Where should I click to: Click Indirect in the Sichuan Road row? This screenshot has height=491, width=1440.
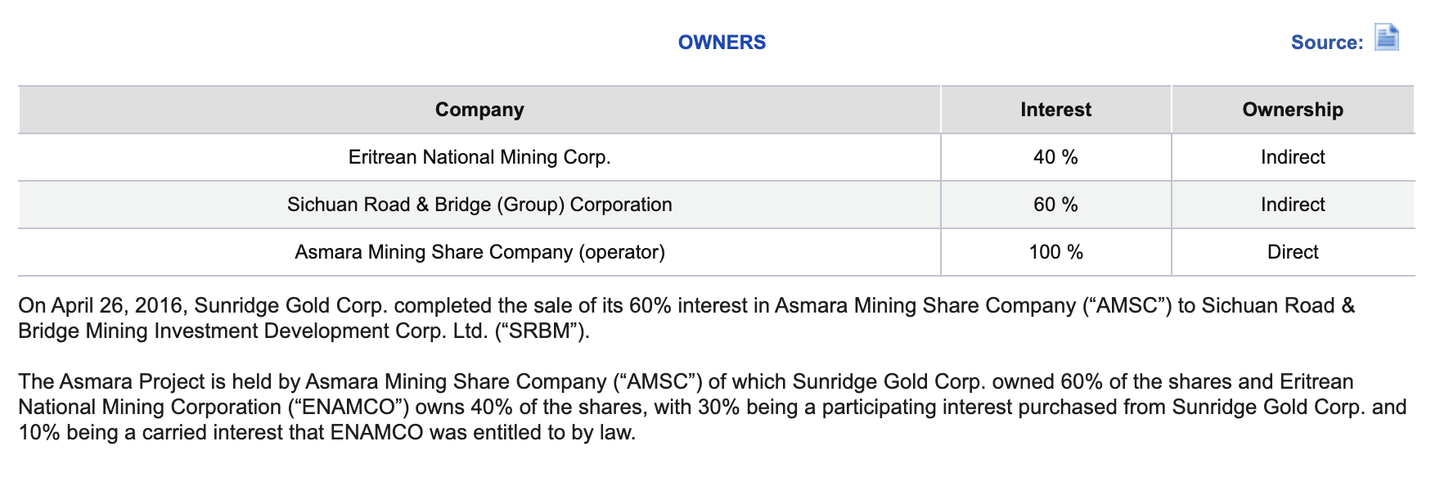1292,205
